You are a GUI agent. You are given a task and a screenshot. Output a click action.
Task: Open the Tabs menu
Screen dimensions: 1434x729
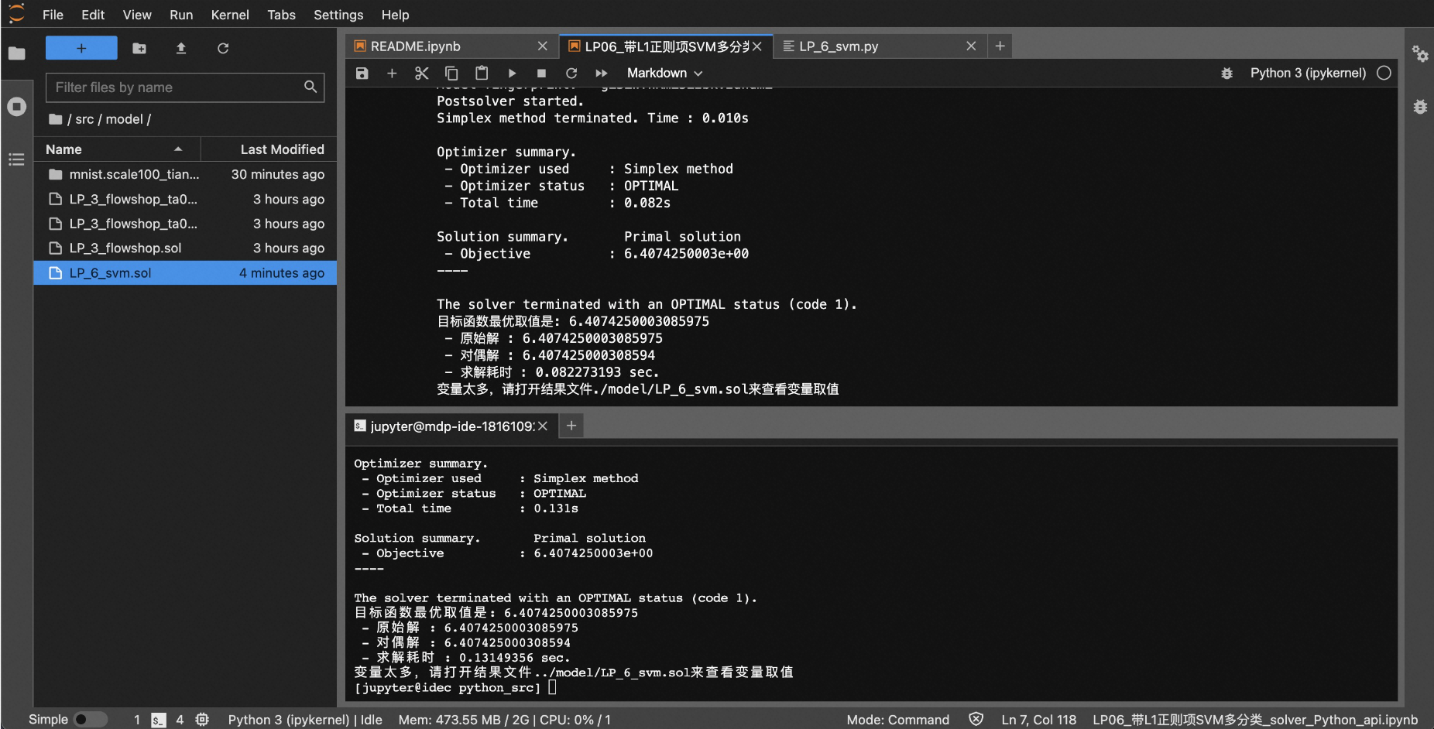pyautogui.click(x=281, y=15)
